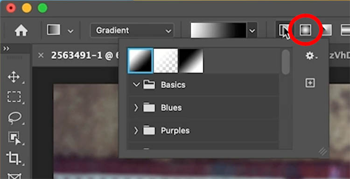Viewport: 350px width, 179px height.
Task: Select the Move tool
Action: [14, 77]
